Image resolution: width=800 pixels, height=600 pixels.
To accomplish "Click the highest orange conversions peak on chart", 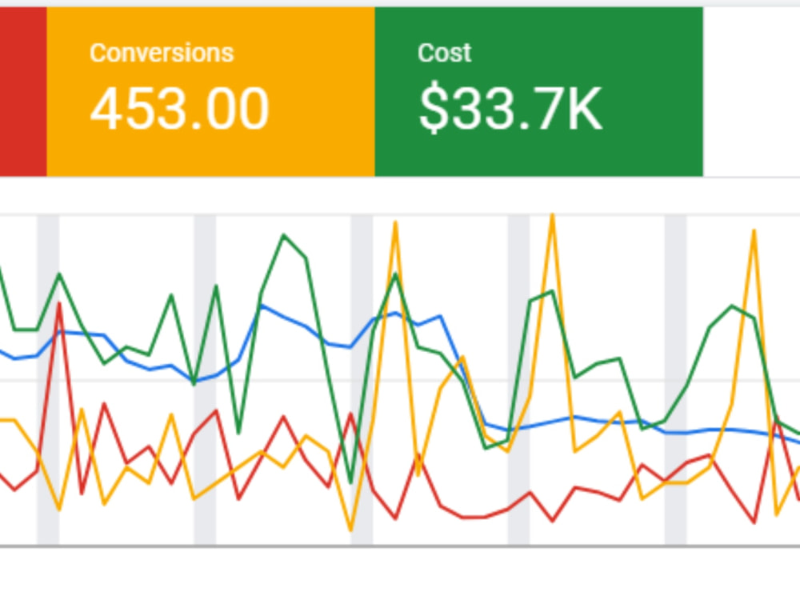I will point(552,216).
